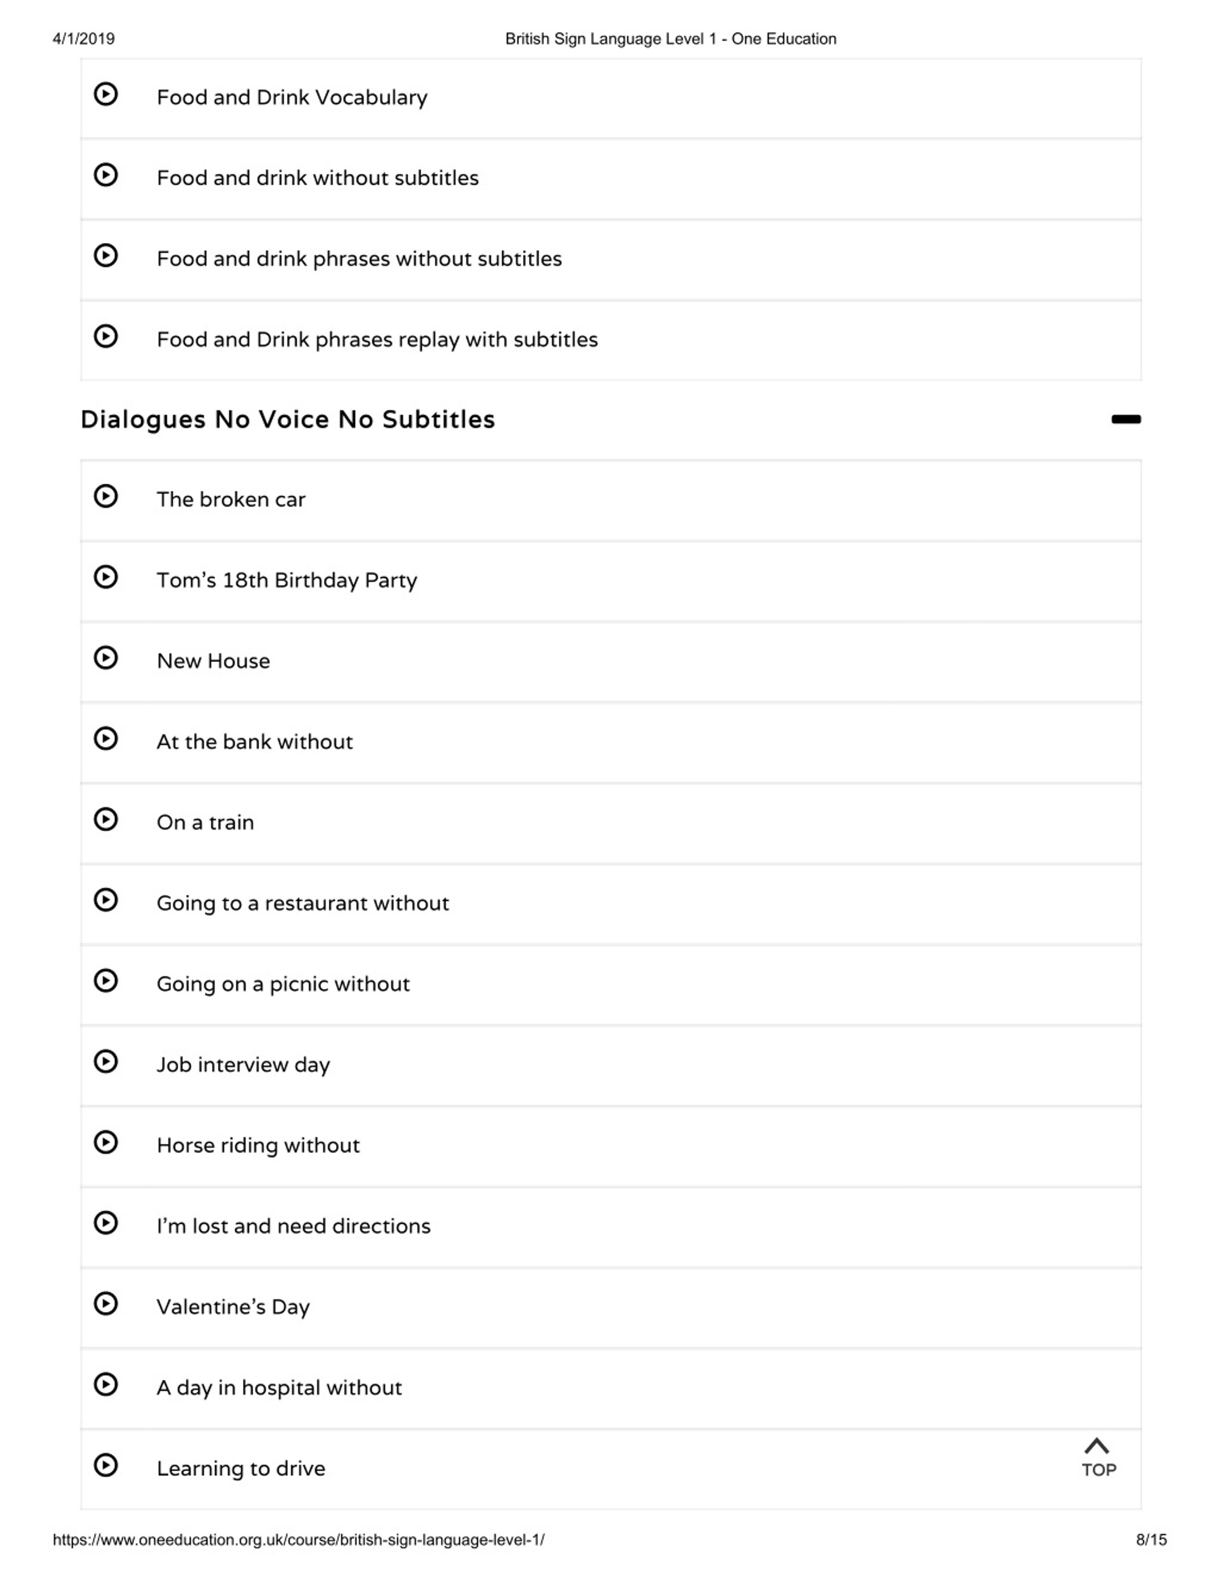The image size is (1220, 1579).
Task: Click play icon next to New House
Action: point(105,658)
